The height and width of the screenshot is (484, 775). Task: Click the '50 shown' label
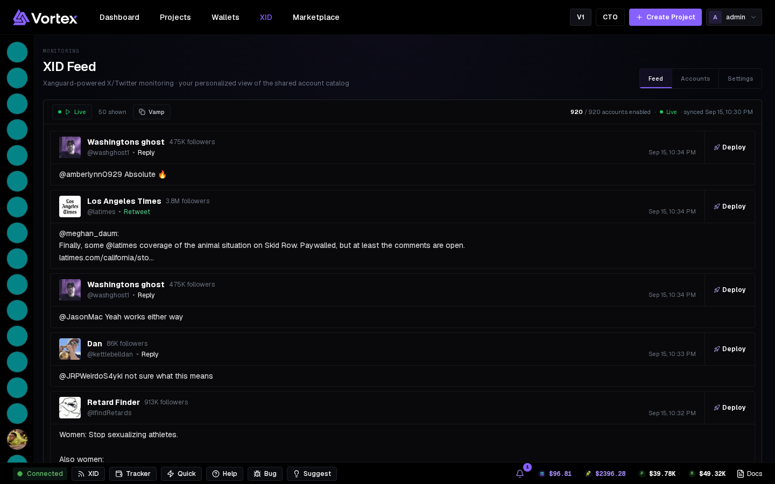pos(112,112)
